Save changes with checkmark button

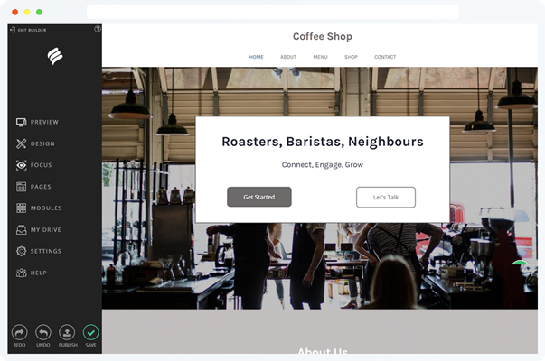[x=90, y=332]
